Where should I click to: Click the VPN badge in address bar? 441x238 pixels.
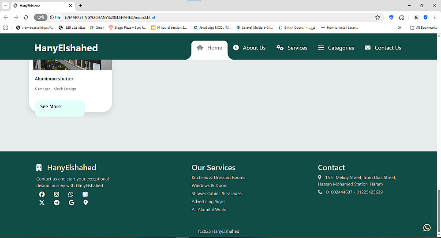point(41,18)
